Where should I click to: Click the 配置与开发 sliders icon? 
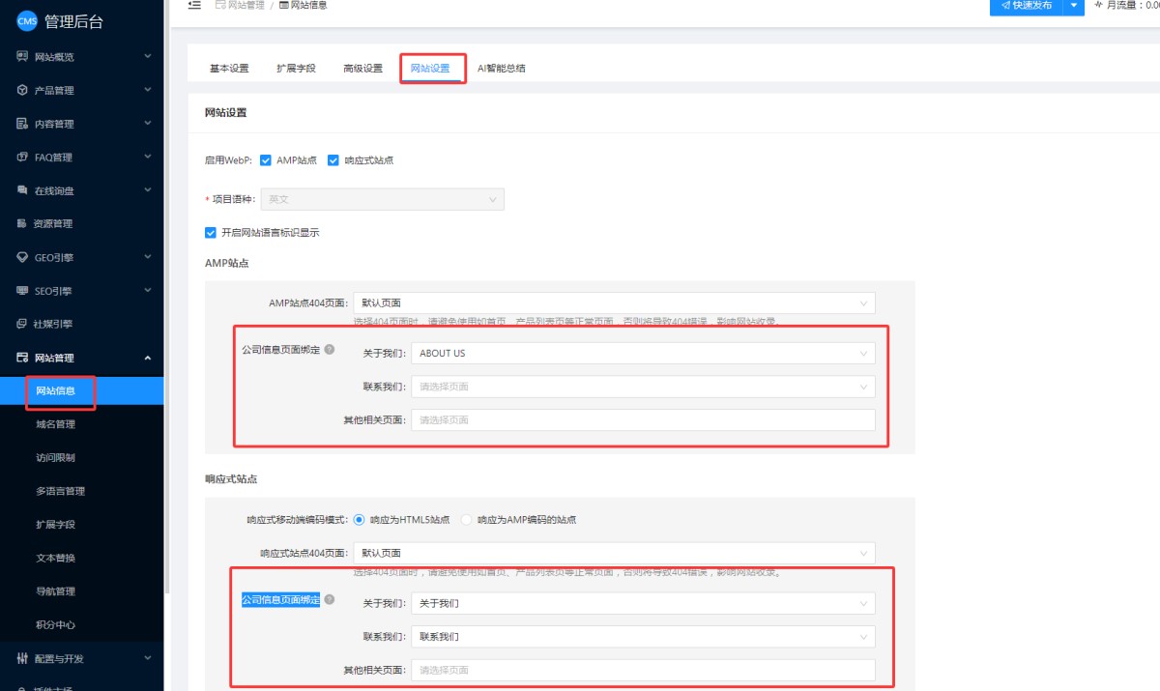click(22, 658)
